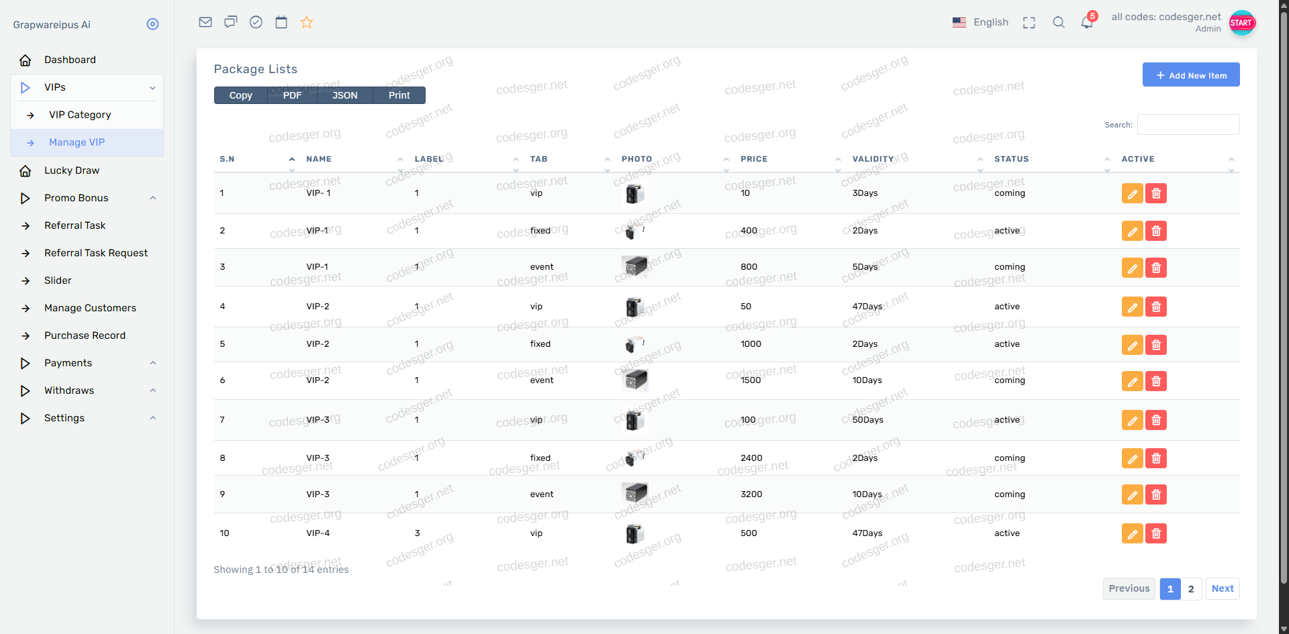Click the star favorites icon
1289x634 pixels.
click(x=307, y=22)
